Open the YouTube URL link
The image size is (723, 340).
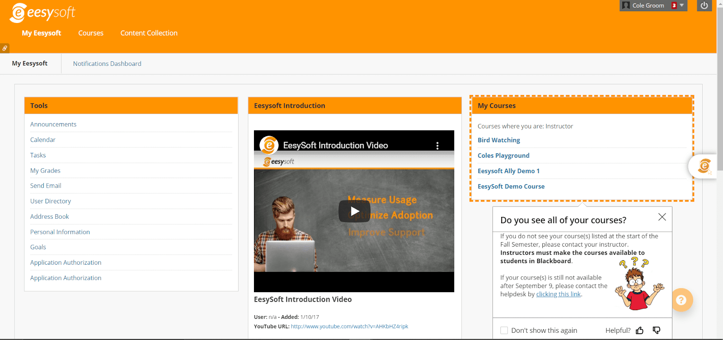(x=349, y=326)
